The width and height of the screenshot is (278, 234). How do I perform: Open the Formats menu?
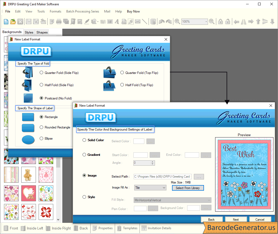tap(55, 11)
